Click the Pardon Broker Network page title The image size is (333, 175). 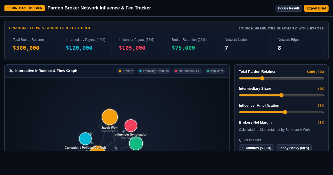(99, 8)
